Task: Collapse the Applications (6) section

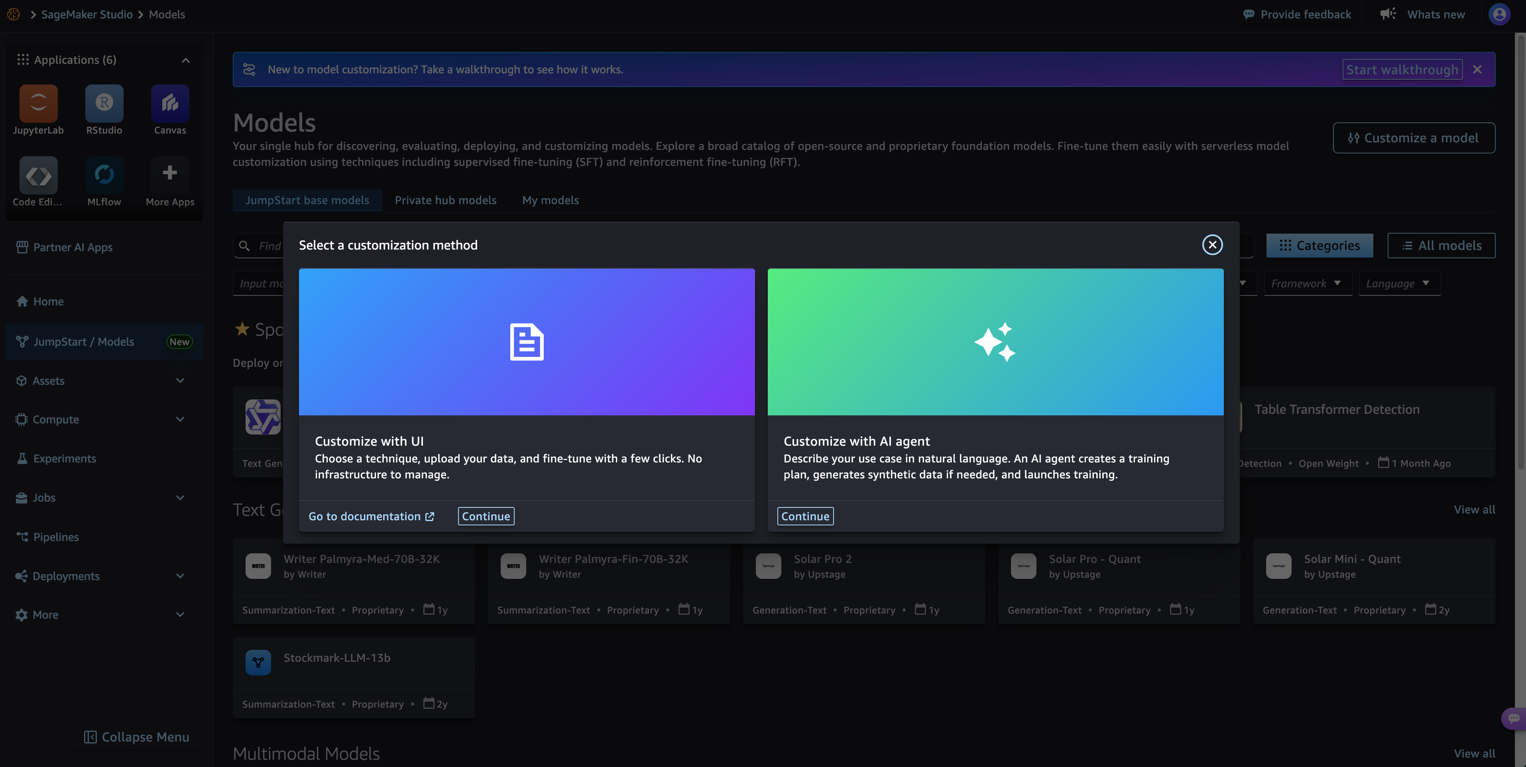Action: tap(185, 60)
